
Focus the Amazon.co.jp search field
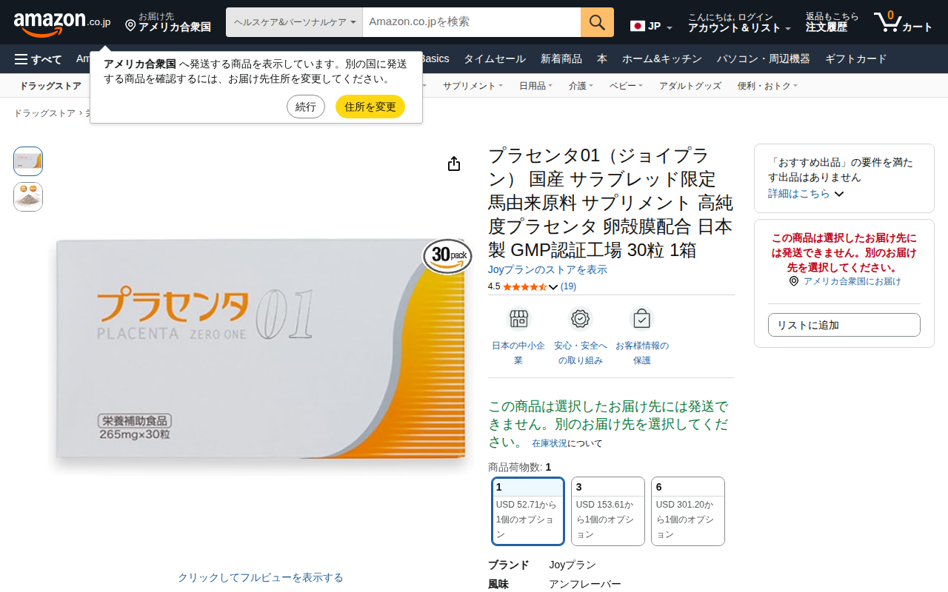point(472,22)
